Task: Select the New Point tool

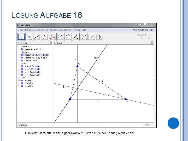Action: (29, 37)
